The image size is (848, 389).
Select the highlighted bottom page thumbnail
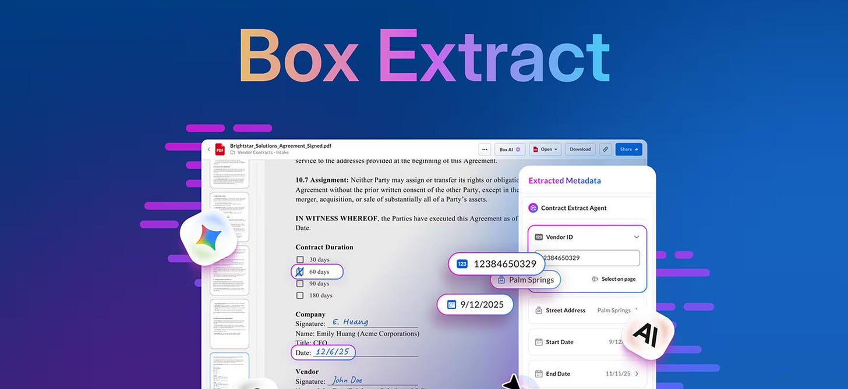pos(229,370)
